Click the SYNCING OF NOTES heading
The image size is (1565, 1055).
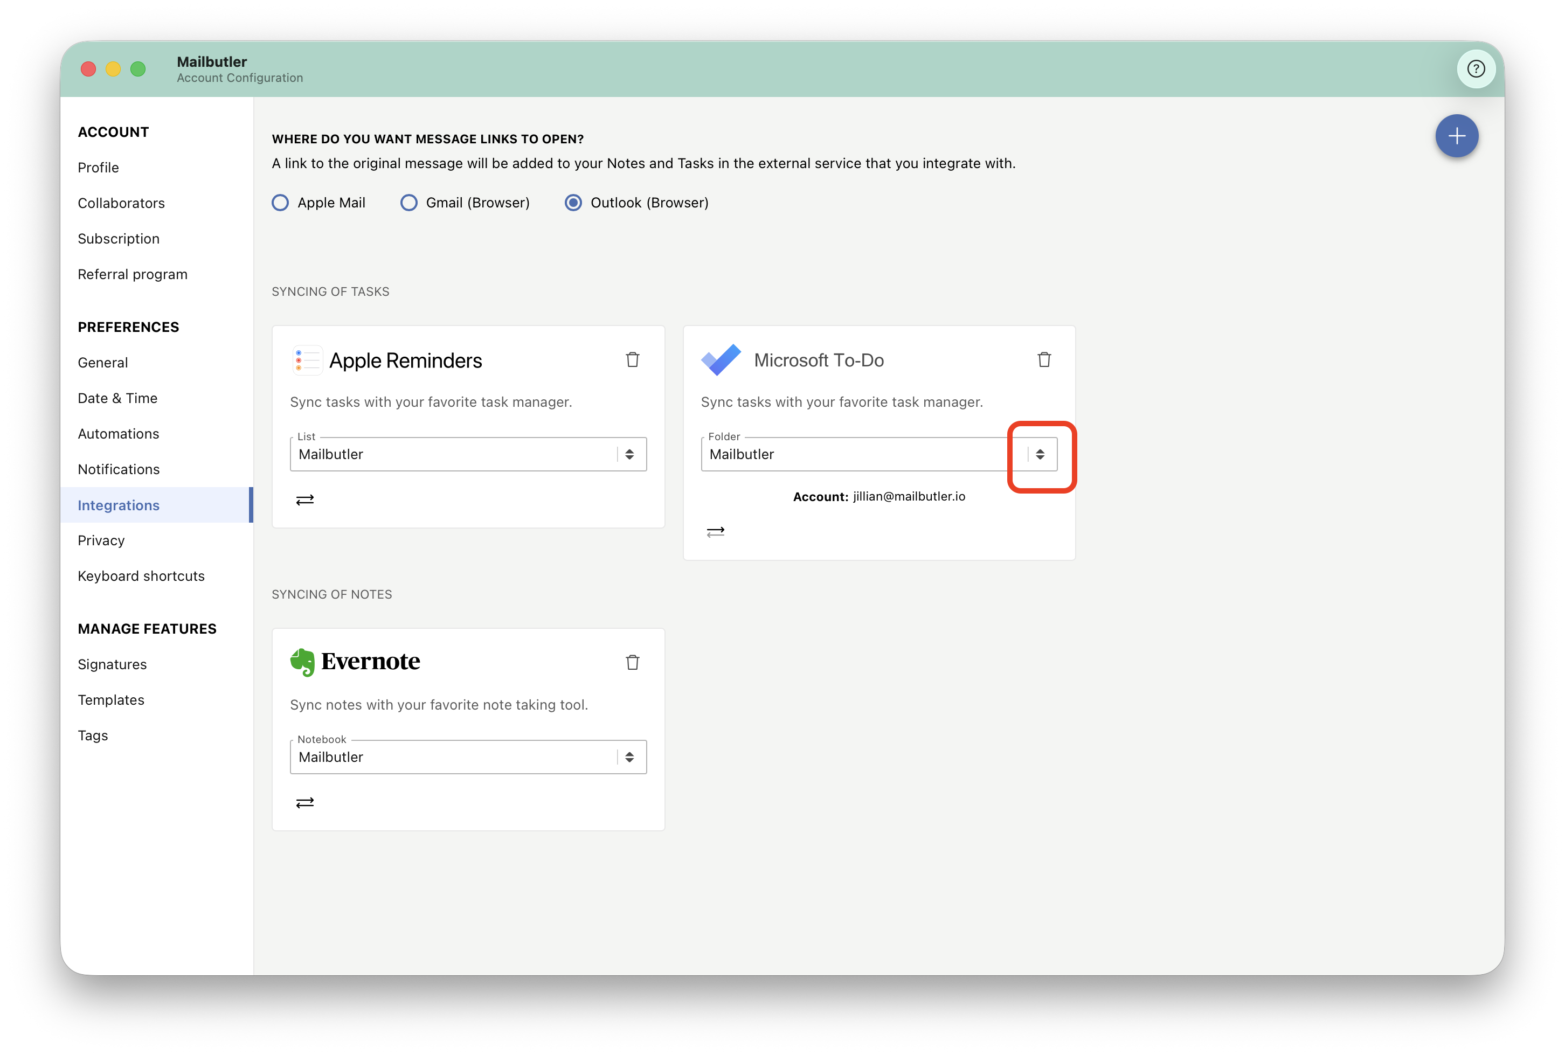pos(332,594)
